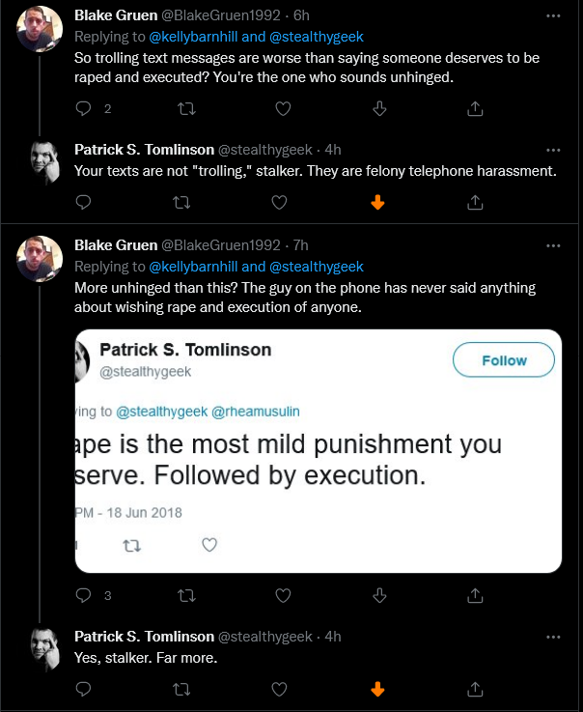
Task: Retweet Blake Gruen's 6h tweet
Action: [x=186, y=109]
